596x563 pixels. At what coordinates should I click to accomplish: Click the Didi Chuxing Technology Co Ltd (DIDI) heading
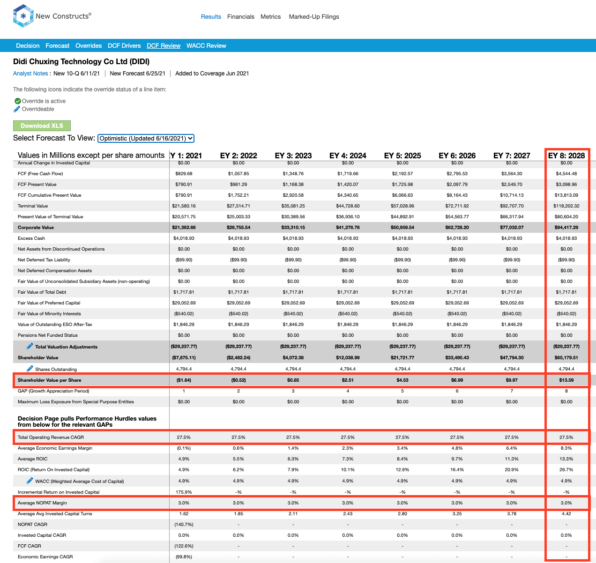click(81, 61)
